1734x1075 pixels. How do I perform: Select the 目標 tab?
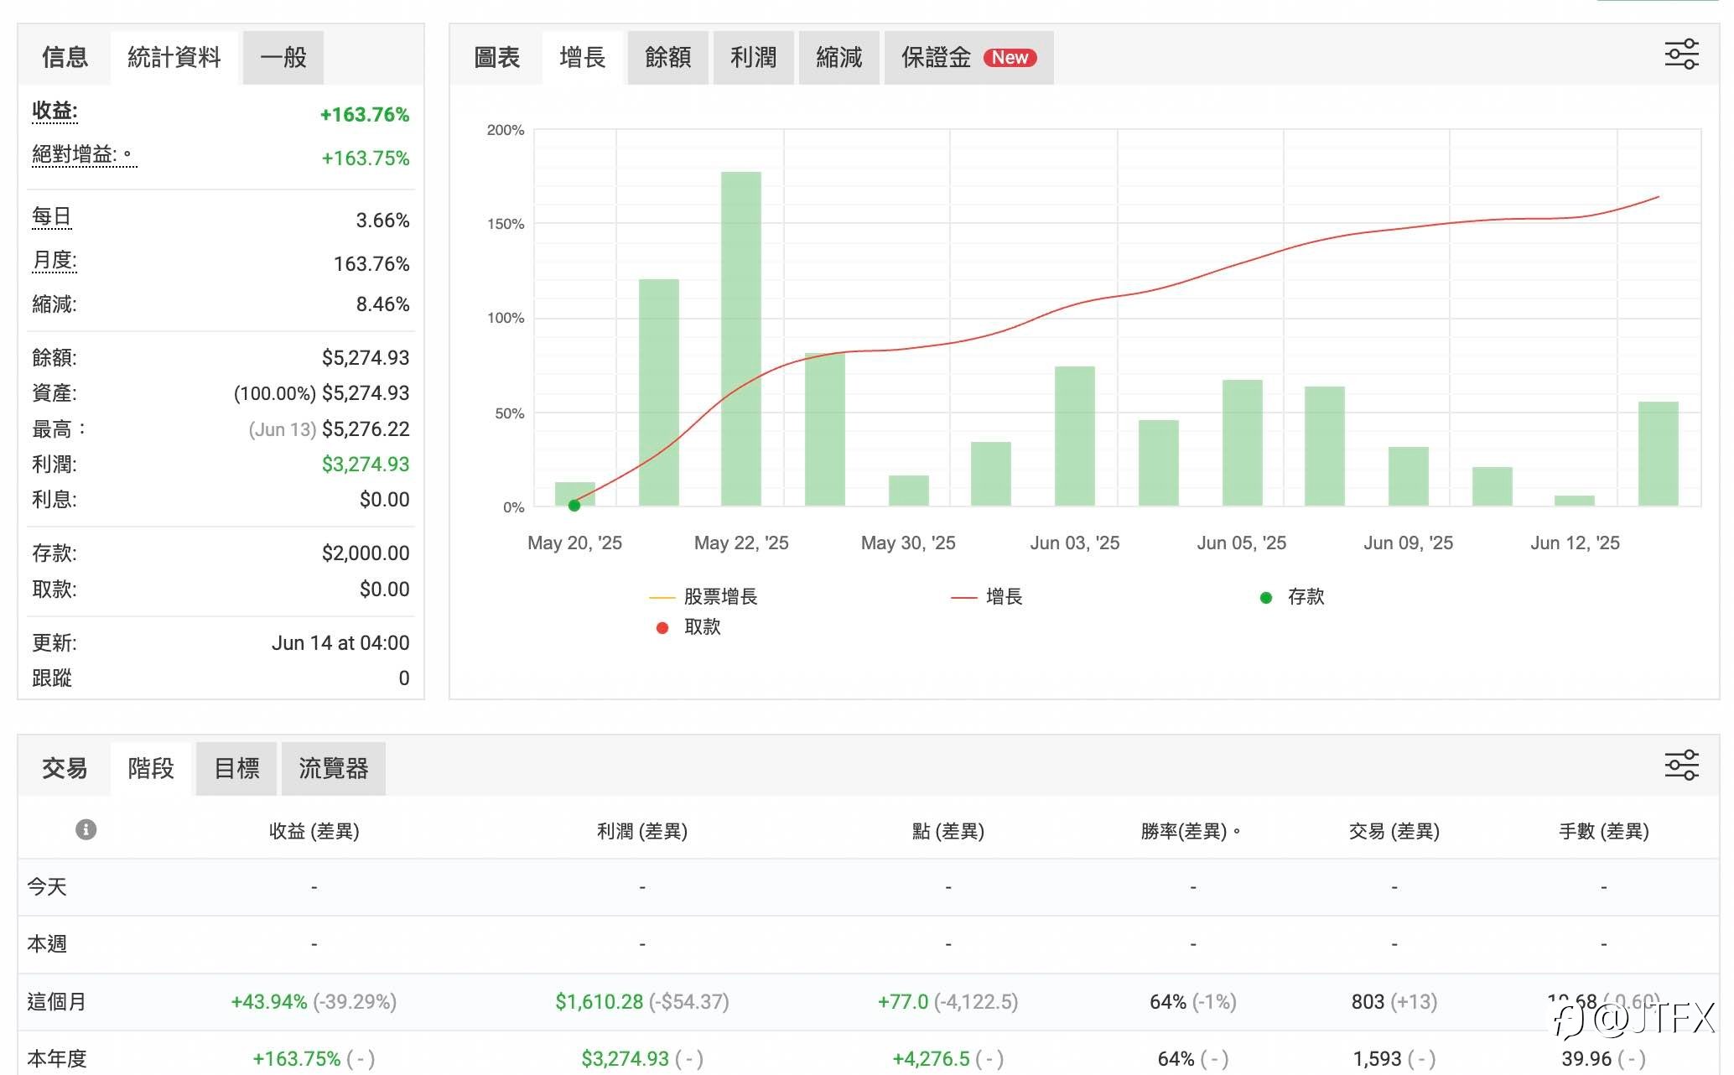(x=236, y=768)
